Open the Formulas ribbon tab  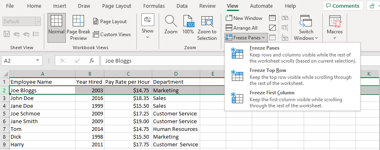coord(154,6)
